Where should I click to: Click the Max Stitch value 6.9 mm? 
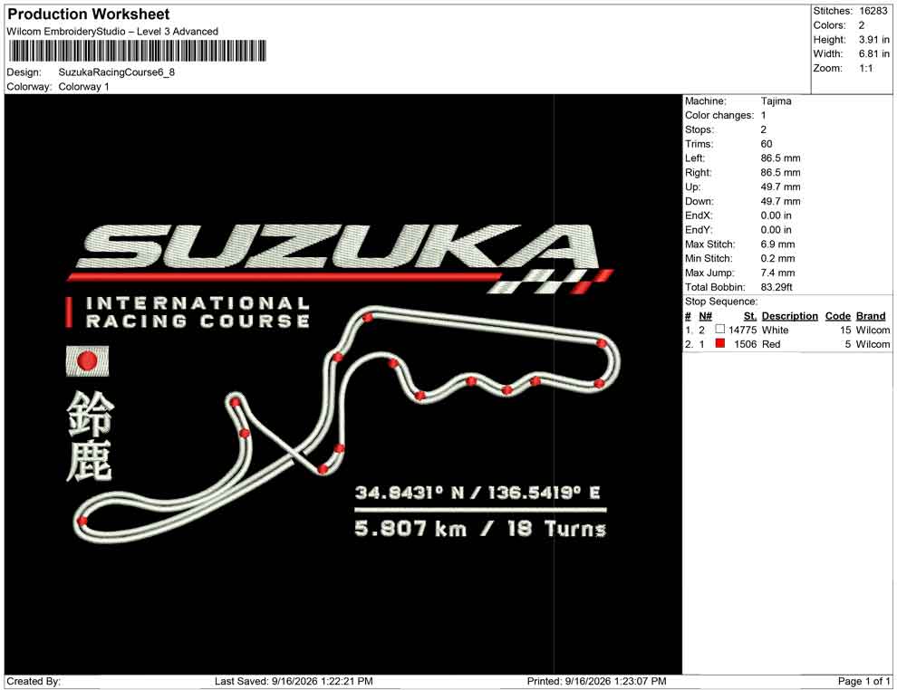click(x=777, y=244)
